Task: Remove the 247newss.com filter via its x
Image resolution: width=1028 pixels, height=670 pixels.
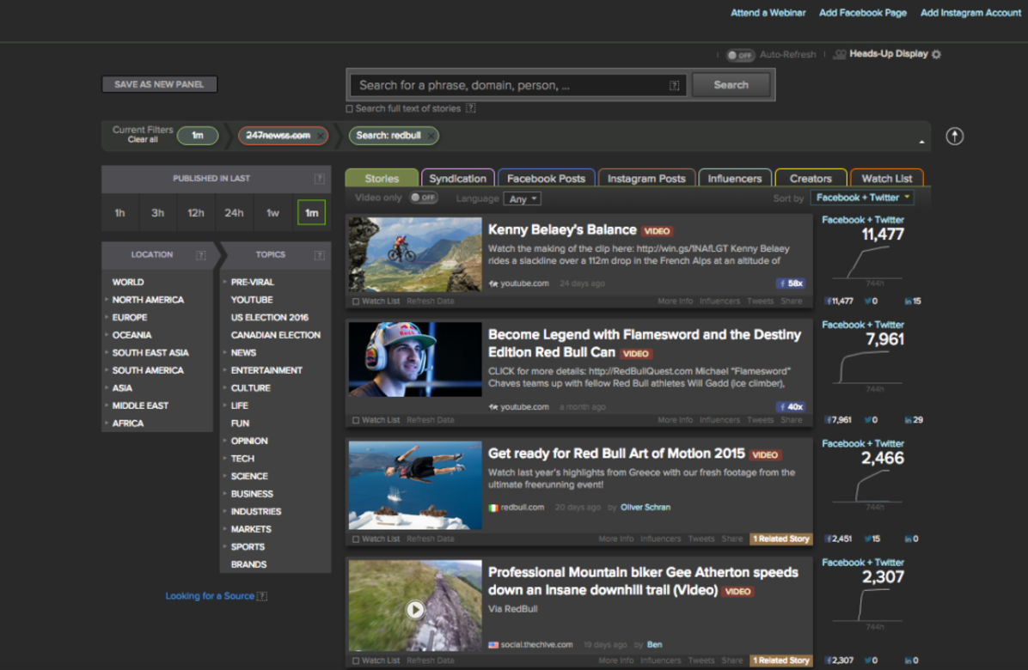Action: tap(320, 136)
